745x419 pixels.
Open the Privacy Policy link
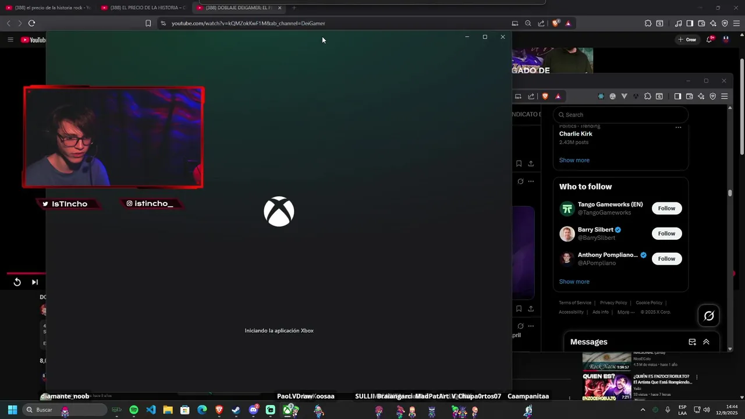(613, 303)
